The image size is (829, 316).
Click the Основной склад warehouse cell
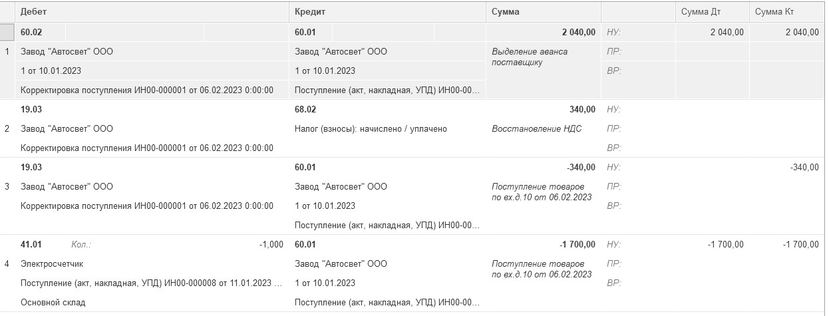click(53, 303)
